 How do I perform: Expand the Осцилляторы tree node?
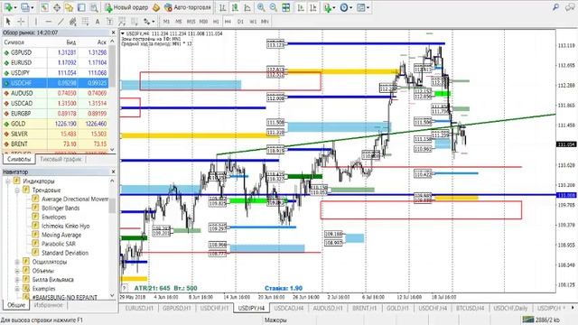(x=17, y=262)
